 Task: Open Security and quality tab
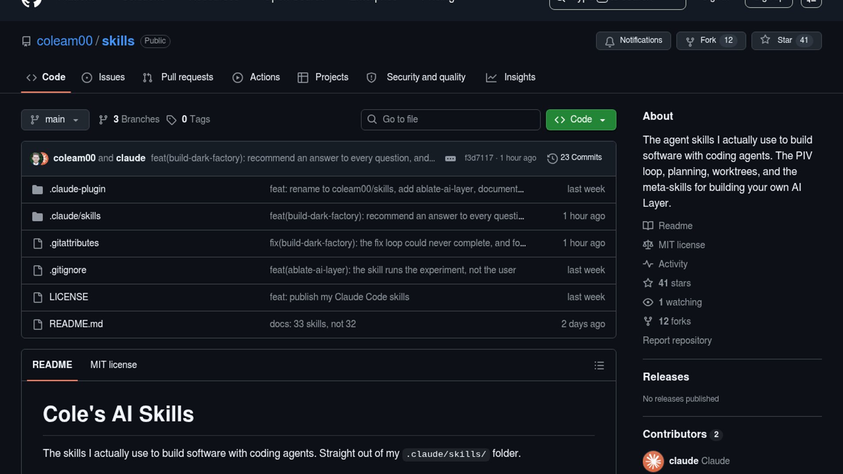(416, 77)
